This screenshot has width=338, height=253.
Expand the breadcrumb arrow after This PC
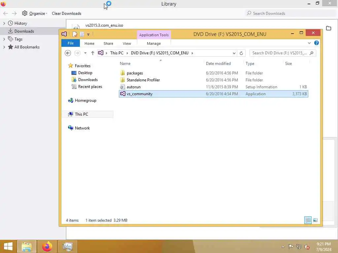click(x=127, y=53)
